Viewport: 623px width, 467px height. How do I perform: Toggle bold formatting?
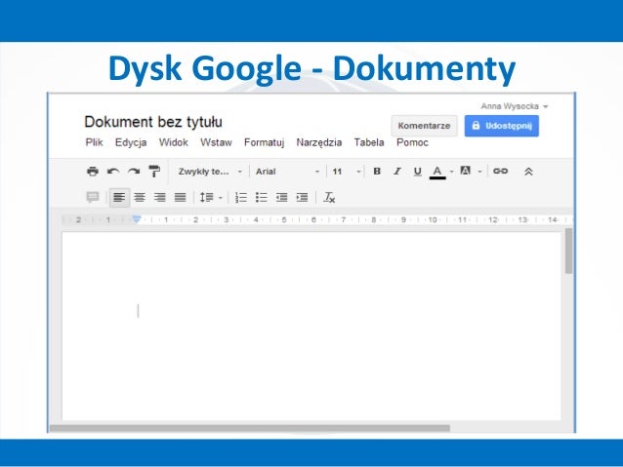click(377, 172)
